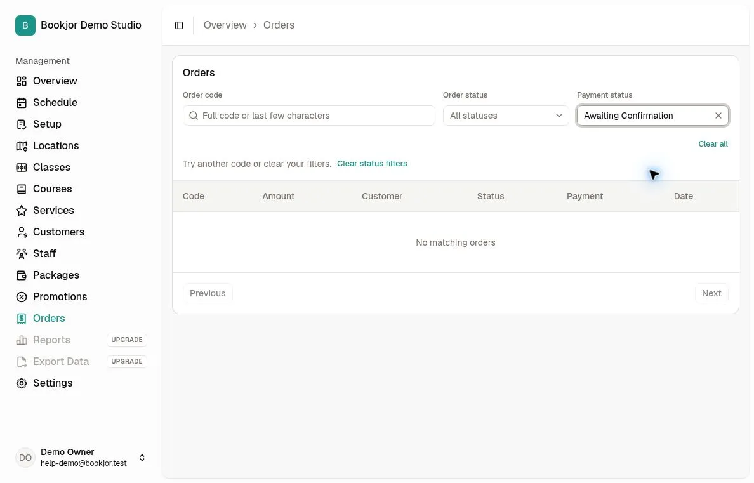Click the Classes icon in sidebar
The width and height of the screenshot is (754, 483).
pyautogui.click(x=22, y=168)
